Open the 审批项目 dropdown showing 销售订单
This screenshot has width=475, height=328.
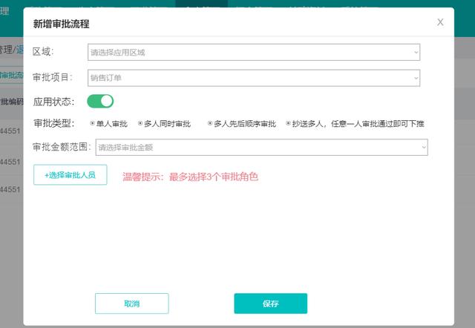(x=254, y=78)
